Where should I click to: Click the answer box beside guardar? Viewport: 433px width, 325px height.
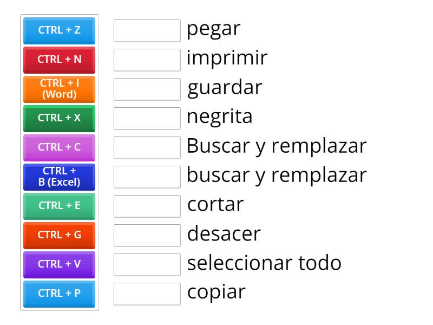(147, 88)
